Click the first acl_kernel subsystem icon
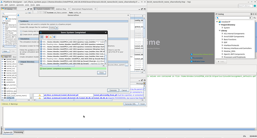Screen dimensions: 257x138 click(5, 85)
